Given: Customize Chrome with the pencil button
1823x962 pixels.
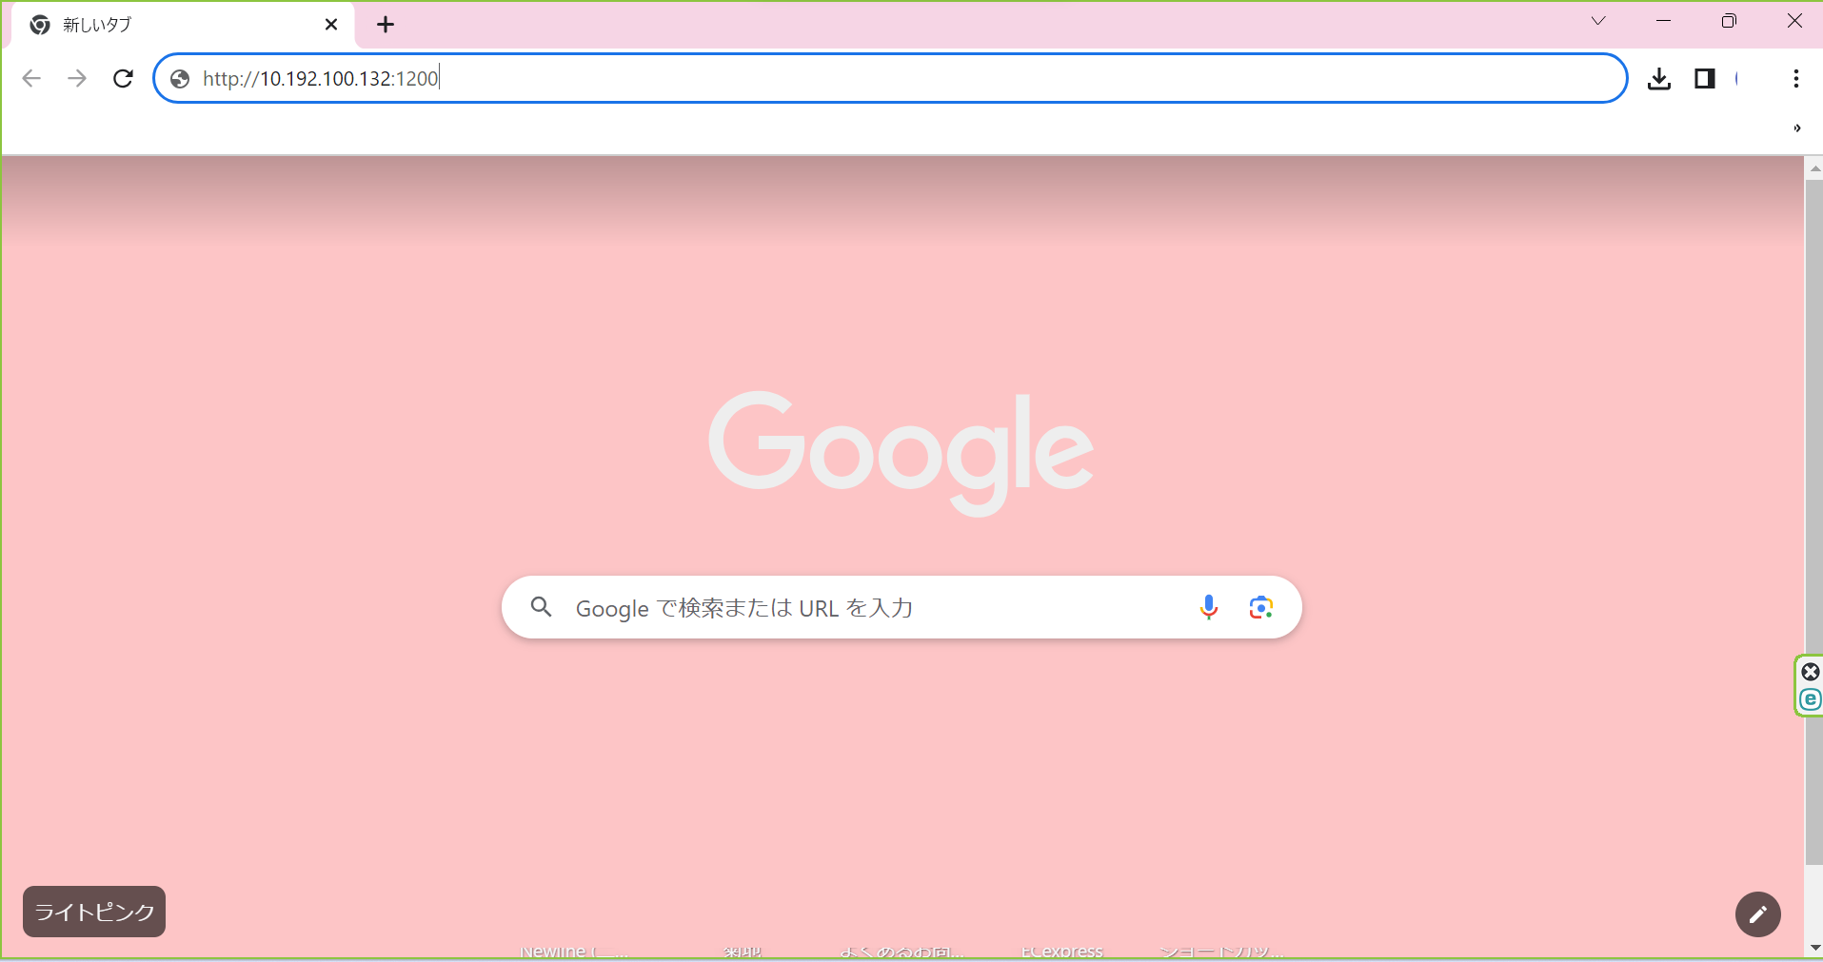Looking at the screenshot, I should pos(1758,914).
